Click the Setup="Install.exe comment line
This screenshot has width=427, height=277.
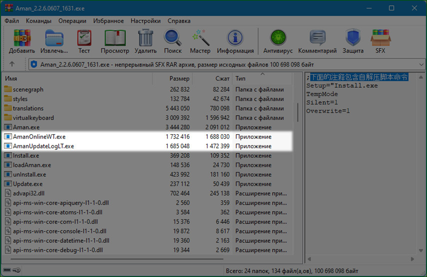tap(342, 86)
